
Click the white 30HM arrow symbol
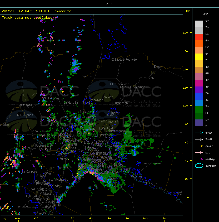(x=199, y=139)
